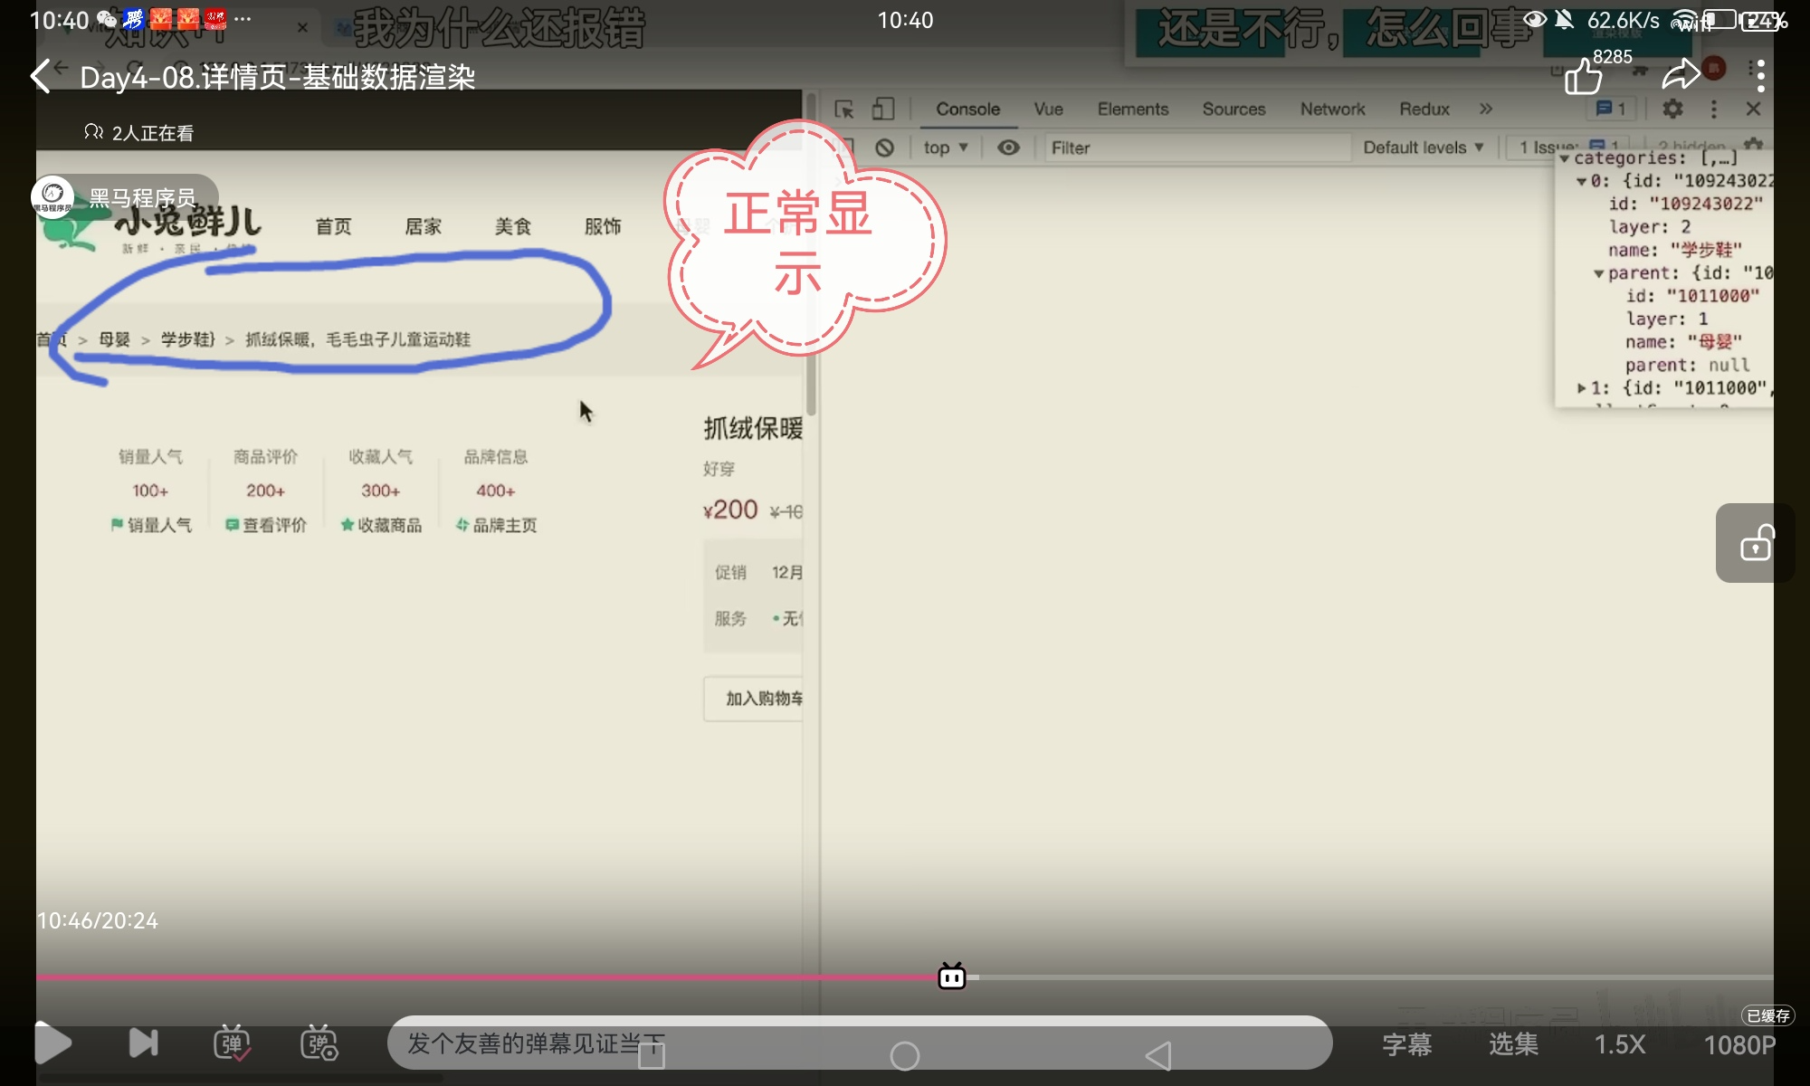Select the inspect element picker icon
This screenshot has height=1086, width=1810.
pos(843,110)
